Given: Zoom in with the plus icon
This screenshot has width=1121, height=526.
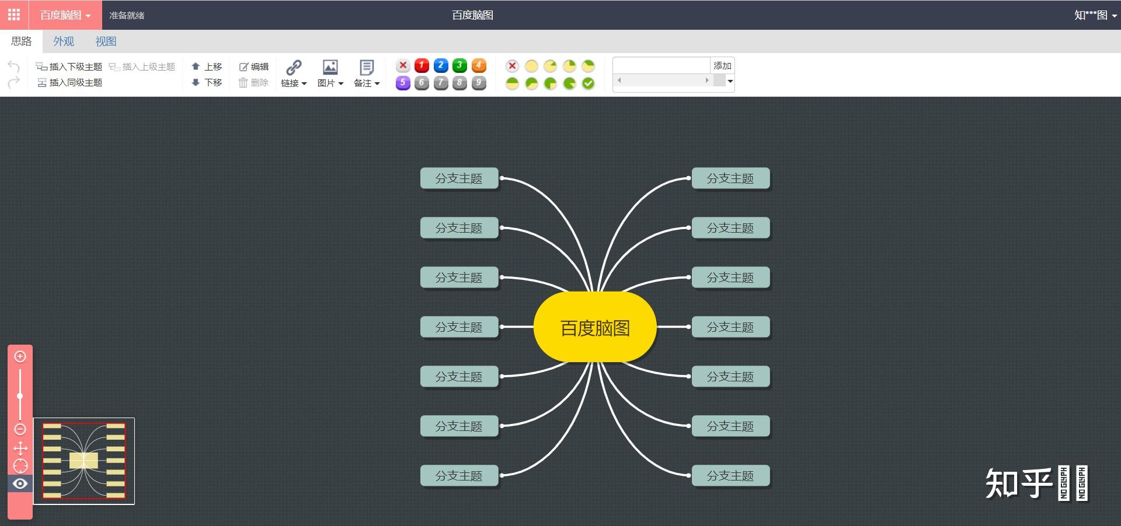Looking at the screenshot, I should pyautogui.click(x=20, y=356).
